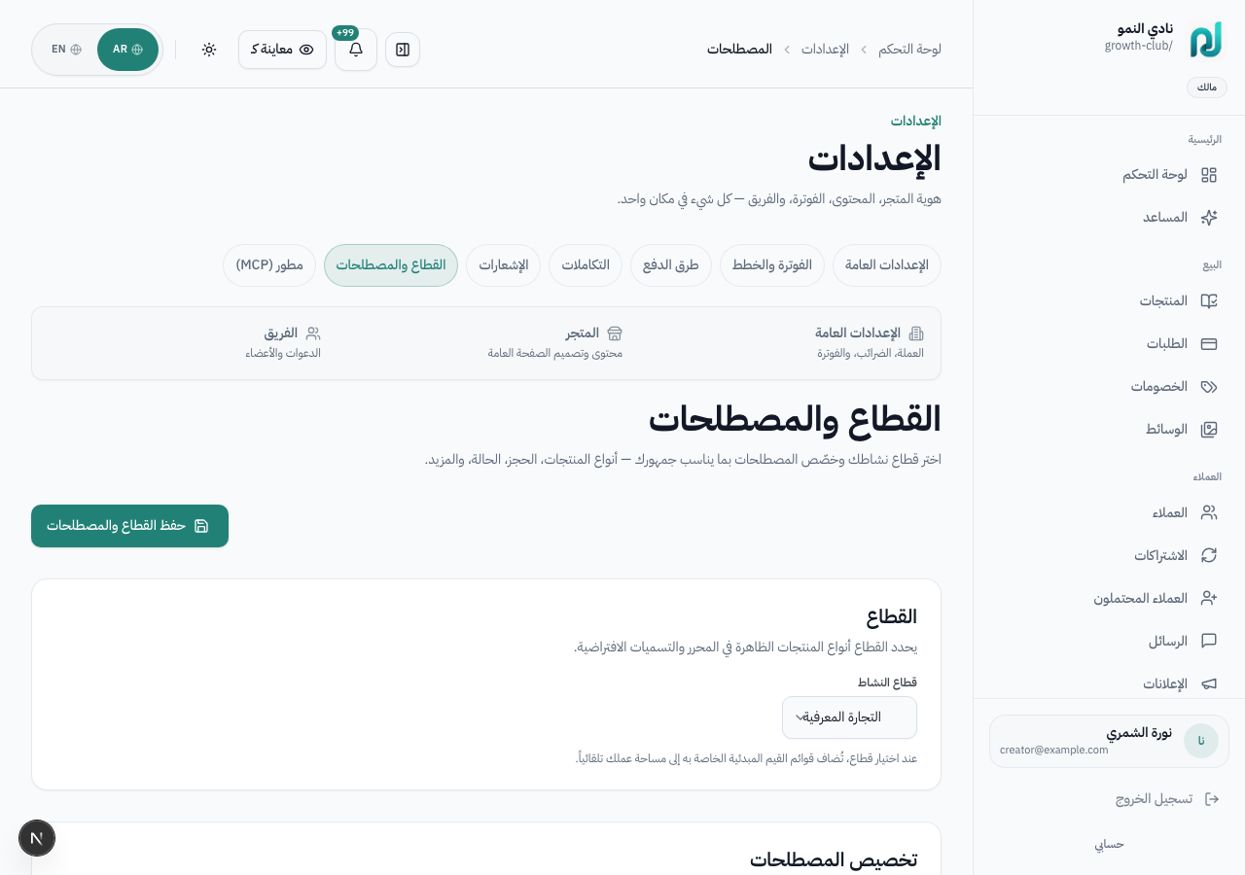Click the نا user avatar
The width and height of the screenshot is (1245, 875).
click(1201, 741)
